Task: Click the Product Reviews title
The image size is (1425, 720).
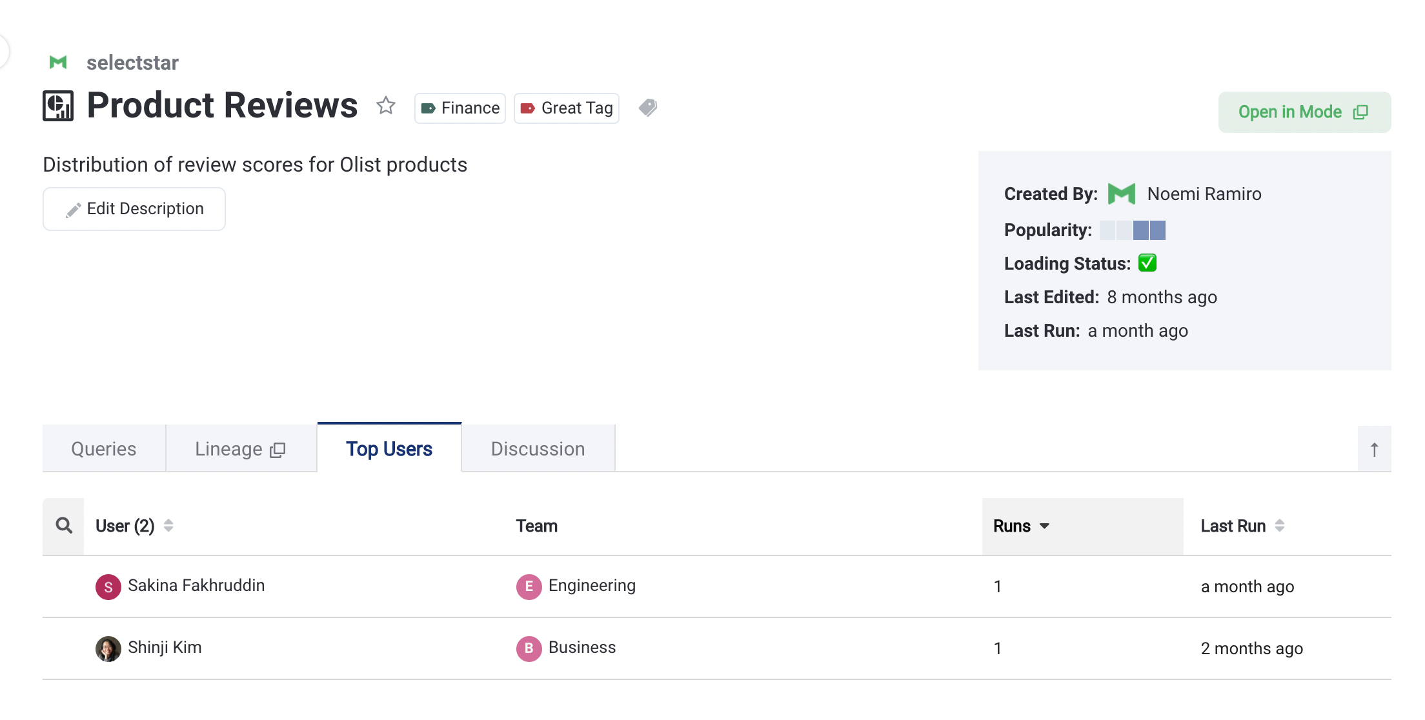Action: [x=222, y=105]
